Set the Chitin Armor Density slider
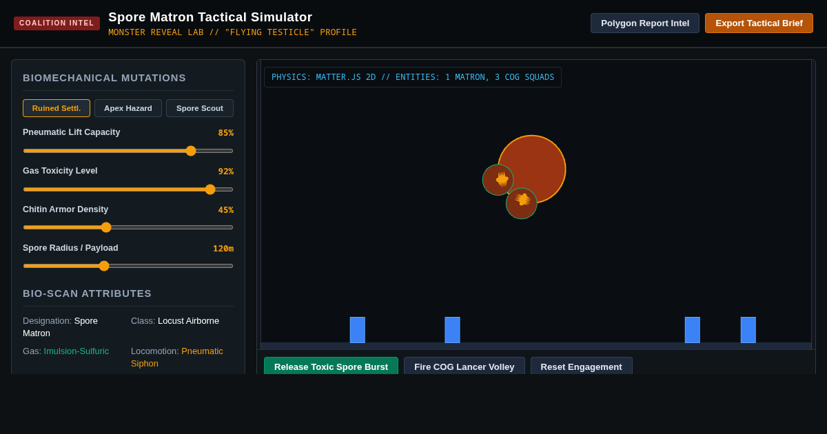This screenshot has height=434, width=827. point(128,227)
